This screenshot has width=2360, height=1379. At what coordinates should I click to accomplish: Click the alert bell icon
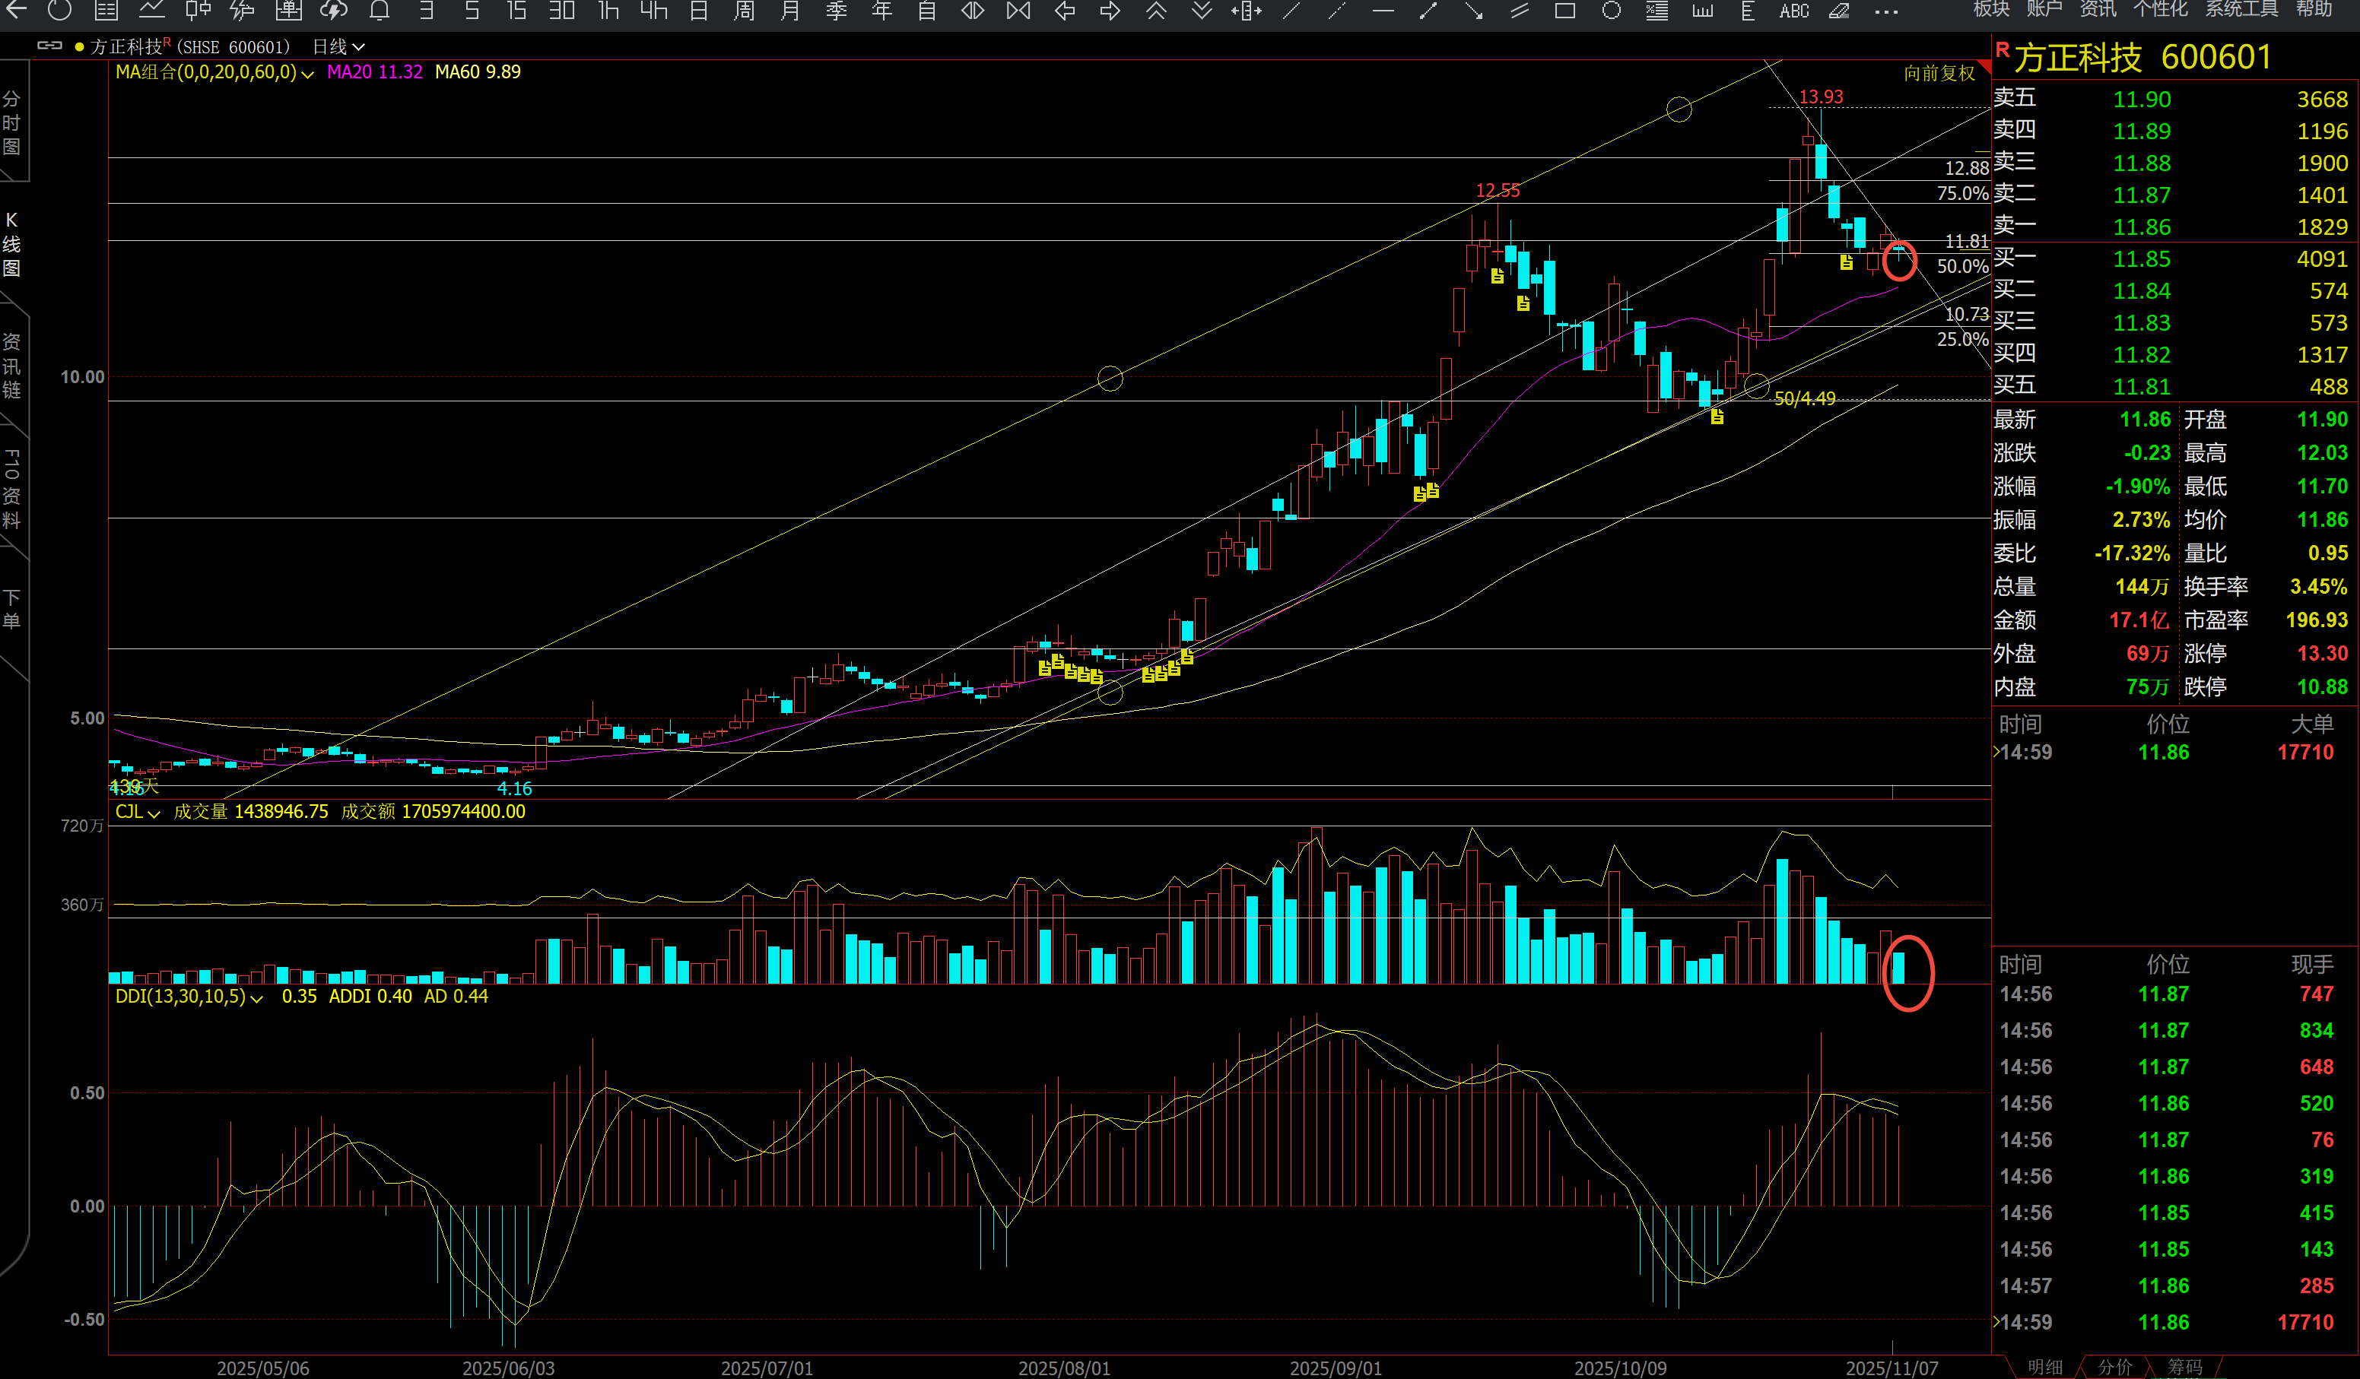(380, 11)
